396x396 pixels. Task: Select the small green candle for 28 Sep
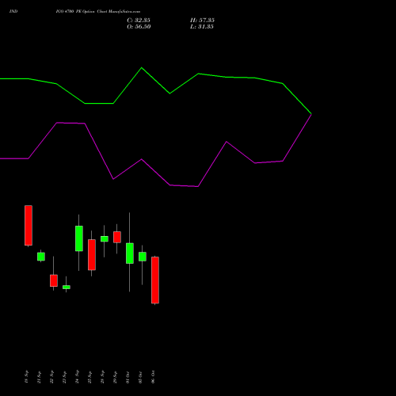click(x=105, y=238)
